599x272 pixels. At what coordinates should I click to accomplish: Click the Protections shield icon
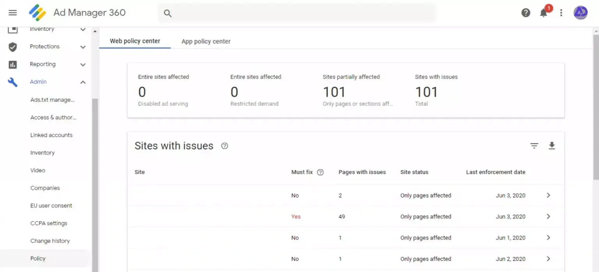click(12, 46)
